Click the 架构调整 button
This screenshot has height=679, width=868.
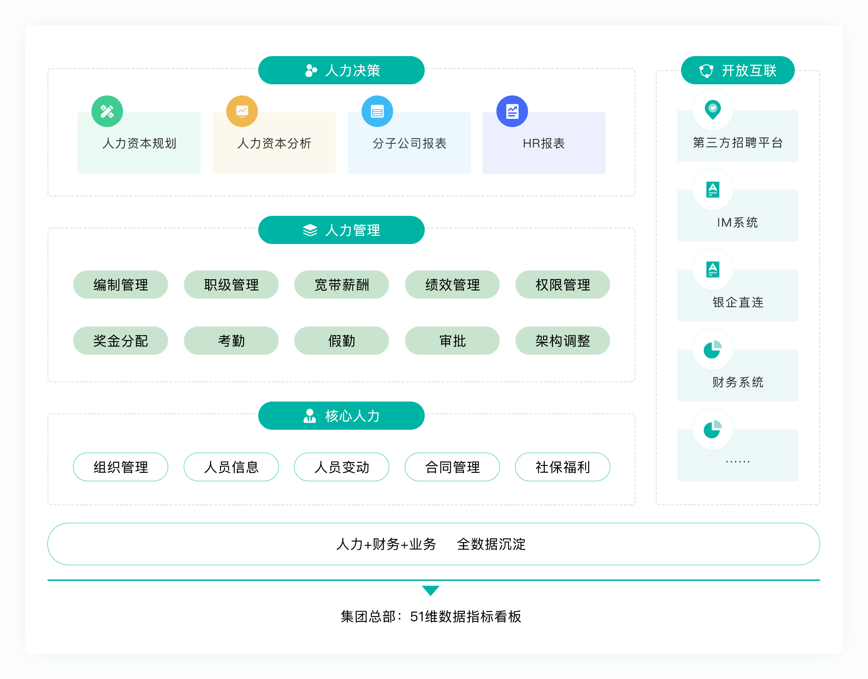click(x=563, y=341)
